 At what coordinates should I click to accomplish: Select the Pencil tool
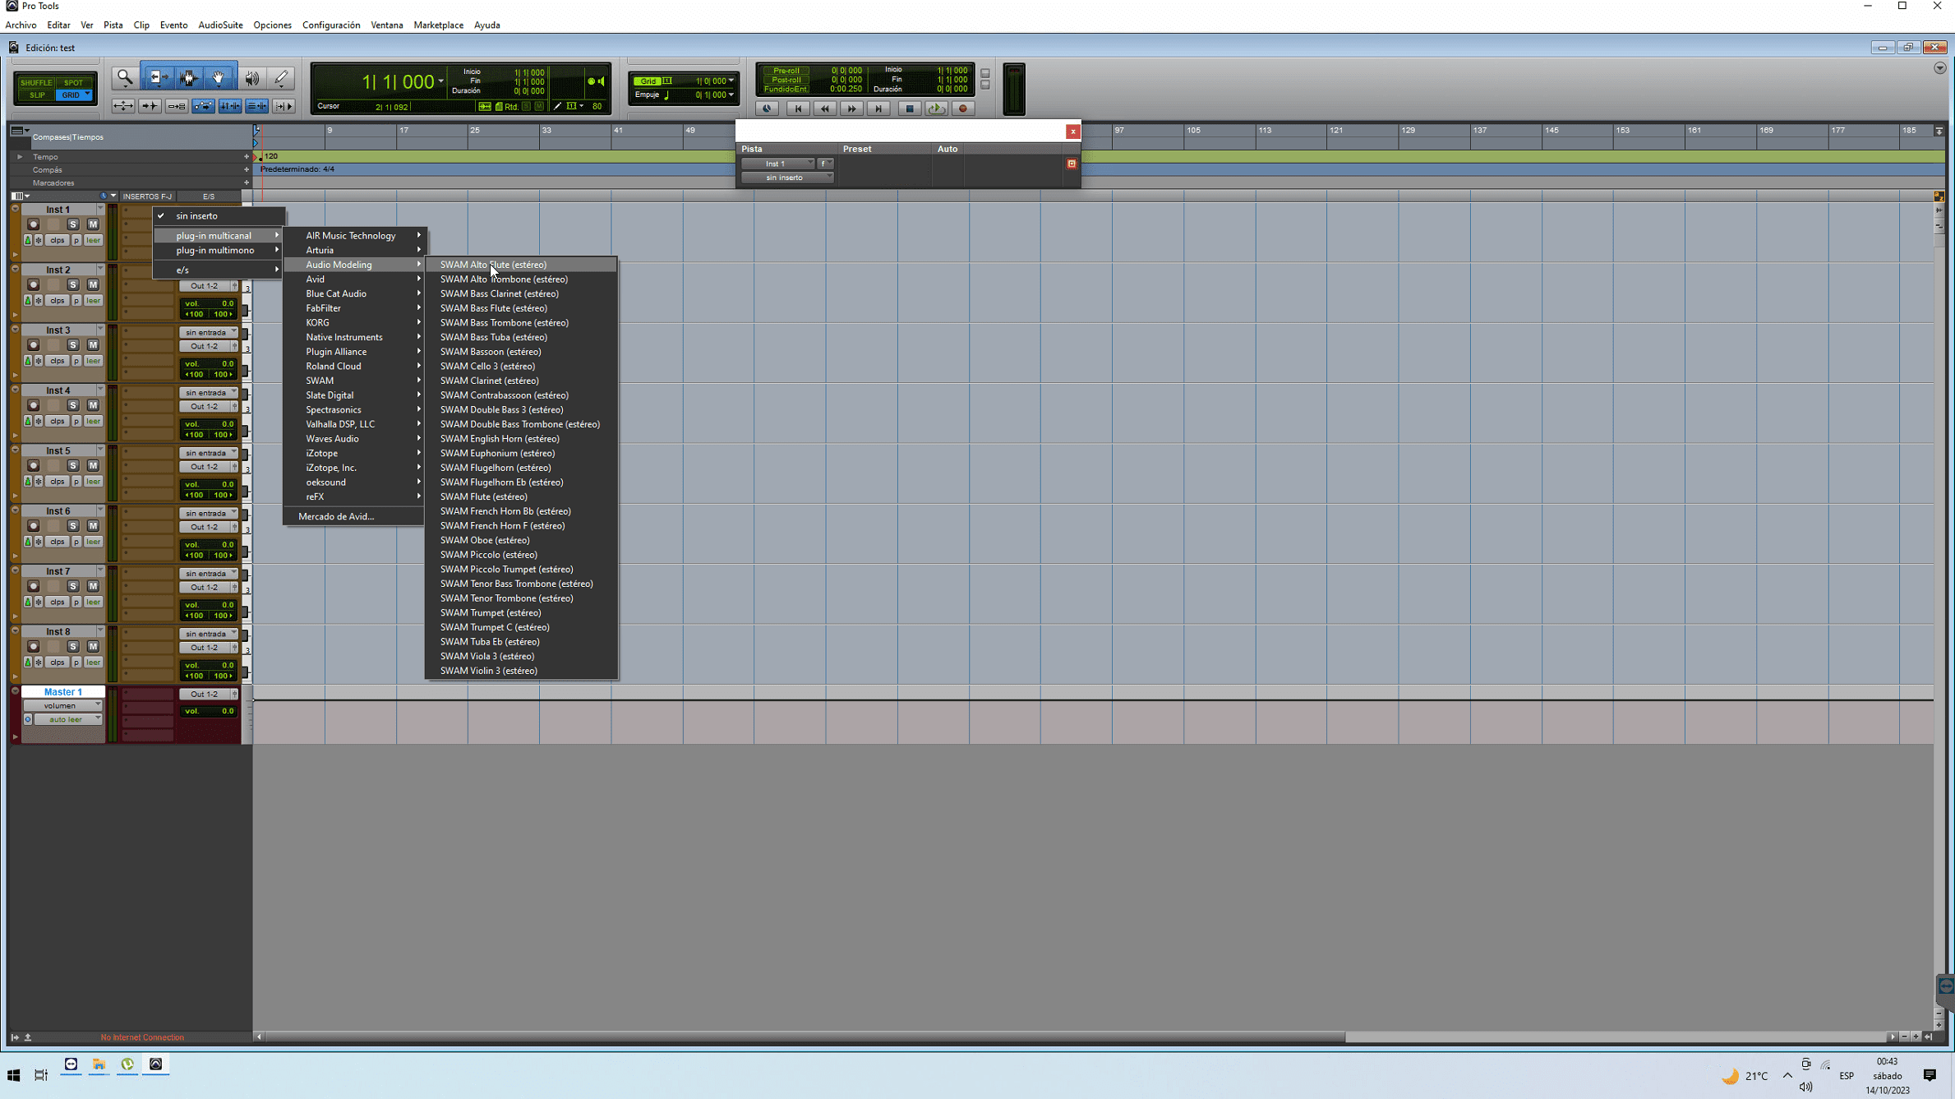pyautogui.click(x=281, y=78)
